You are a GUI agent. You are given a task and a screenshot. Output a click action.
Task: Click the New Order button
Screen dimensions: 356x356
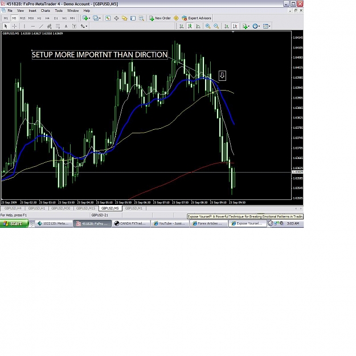(160, 18)
